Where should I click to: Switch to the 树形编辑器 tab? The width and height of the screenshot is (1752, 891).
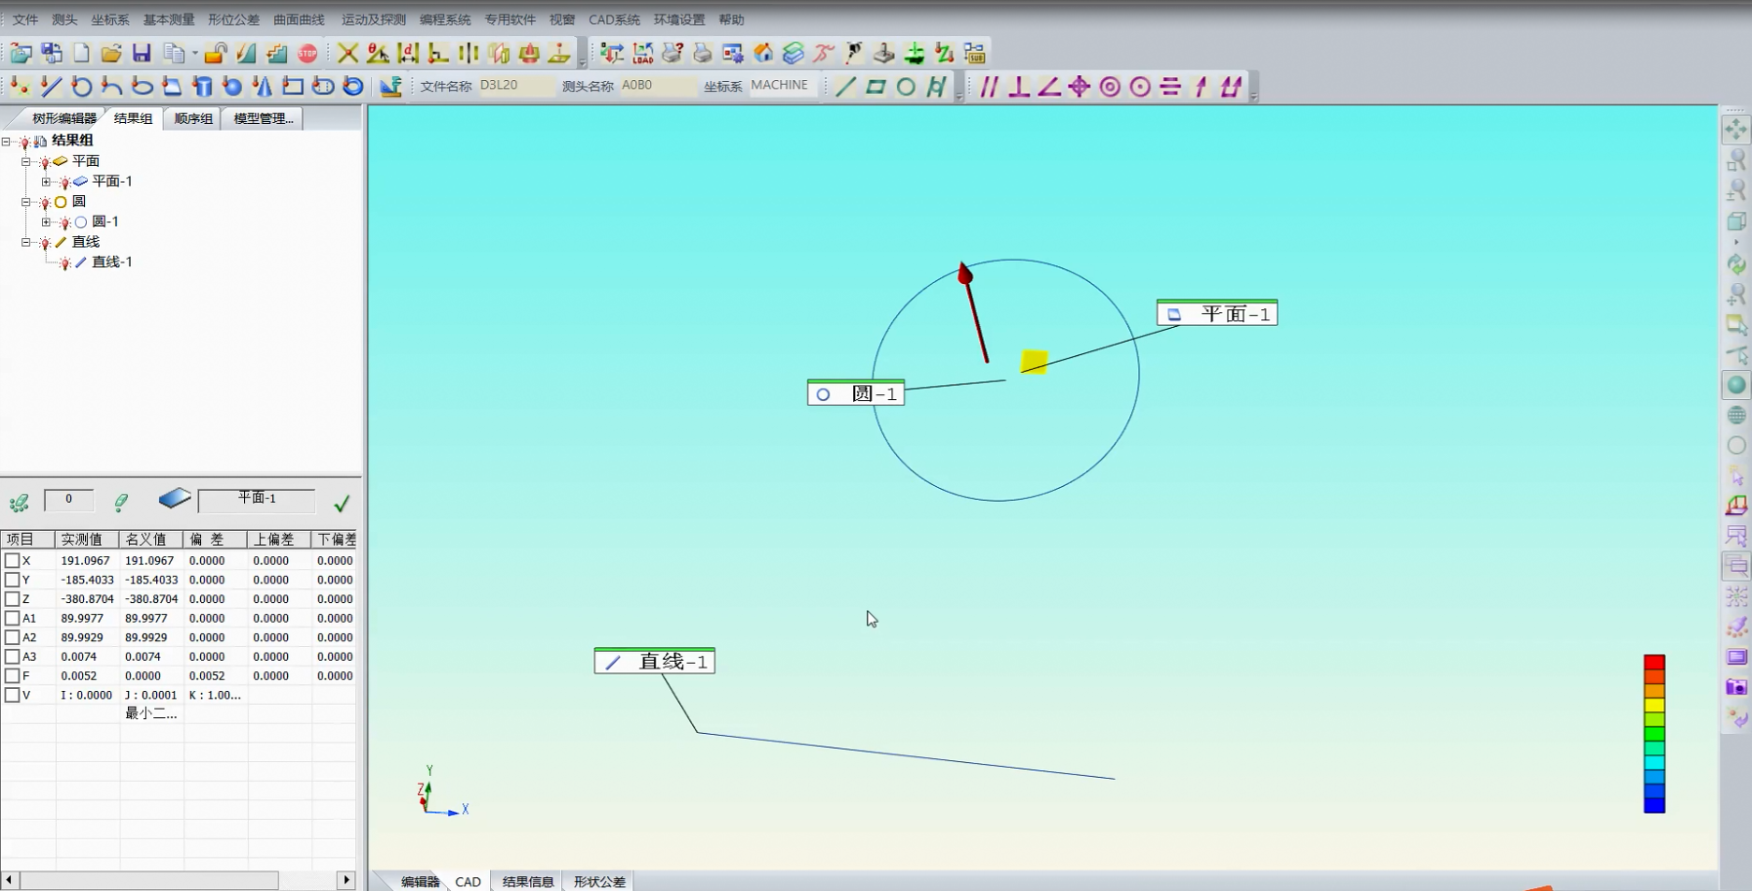pyautogui.click(x=63, y=118)
